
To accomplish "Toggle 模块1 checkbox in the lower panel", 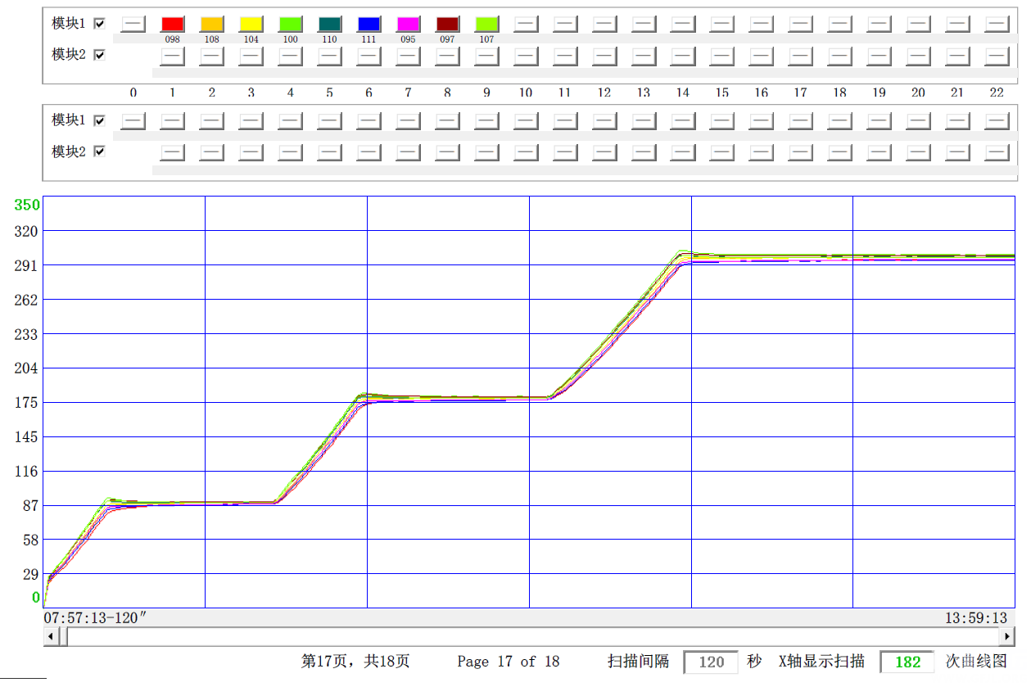I will click(x=100, y=120).
